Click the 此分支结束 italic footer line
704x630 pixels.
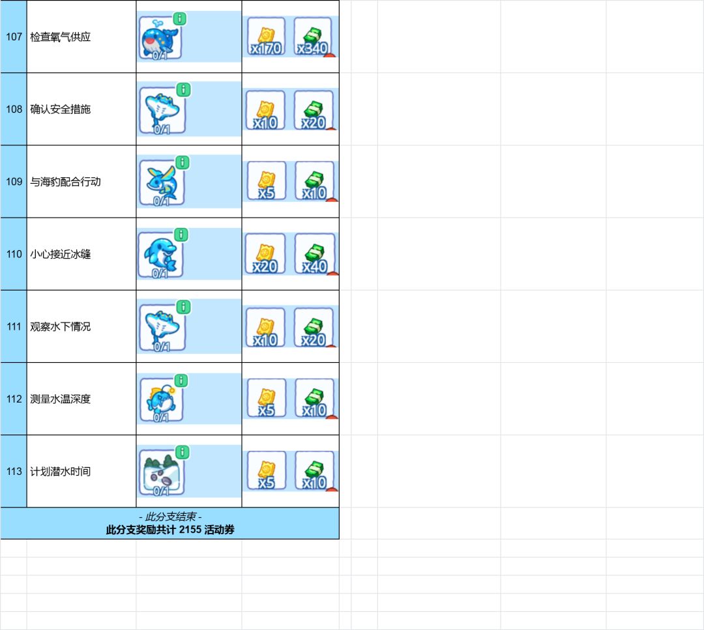tap(170, 517)
